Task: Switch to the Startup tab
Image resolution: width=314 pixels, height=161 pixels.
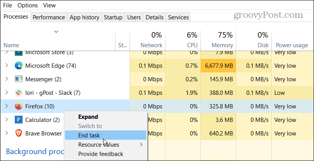Action: [x=113, y=17]
